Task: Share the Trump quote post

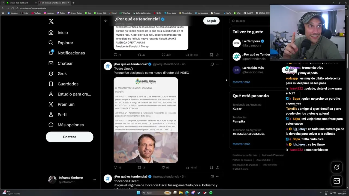Action: [x=218, y=55]
